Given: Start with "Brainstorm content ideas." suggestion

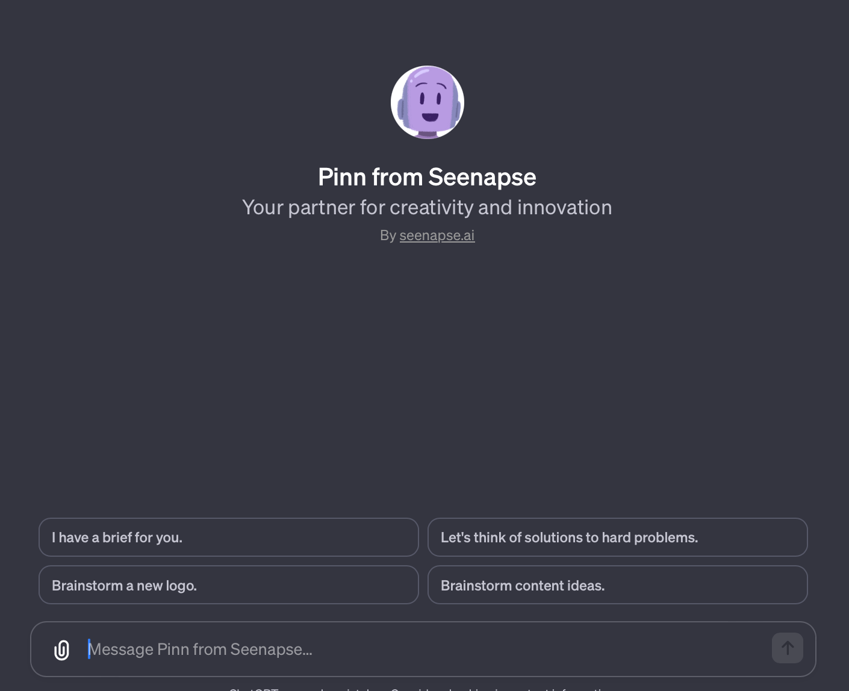Looking at the screenshot, I should [x=617, y=584].
